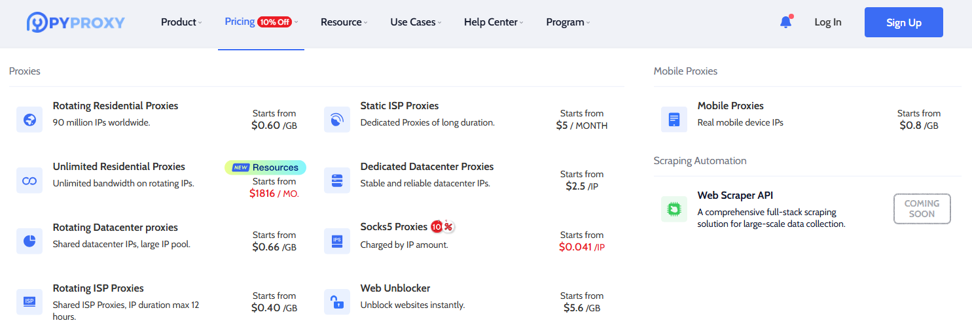This screenshot has height=325, width=972.
Task: Open the Help Center menu
Action: [494, 22]
